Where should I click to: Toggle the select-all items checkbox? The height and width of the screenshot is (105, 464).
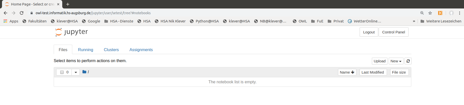[62, 72]
